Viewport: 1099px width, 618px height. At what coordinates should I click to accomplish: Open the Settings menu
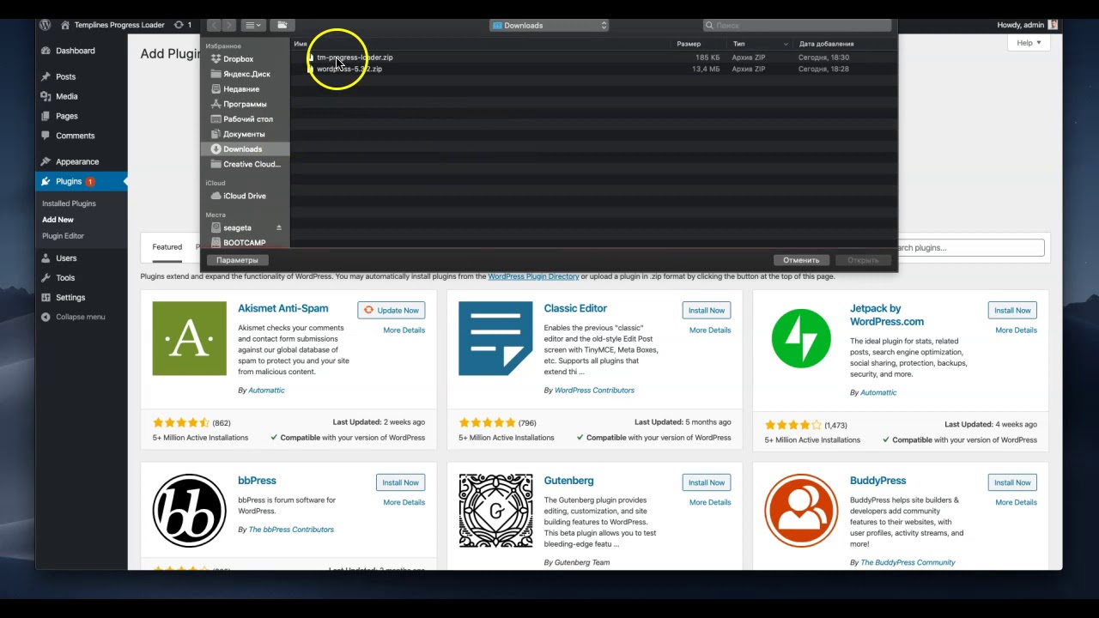[70, 297]
